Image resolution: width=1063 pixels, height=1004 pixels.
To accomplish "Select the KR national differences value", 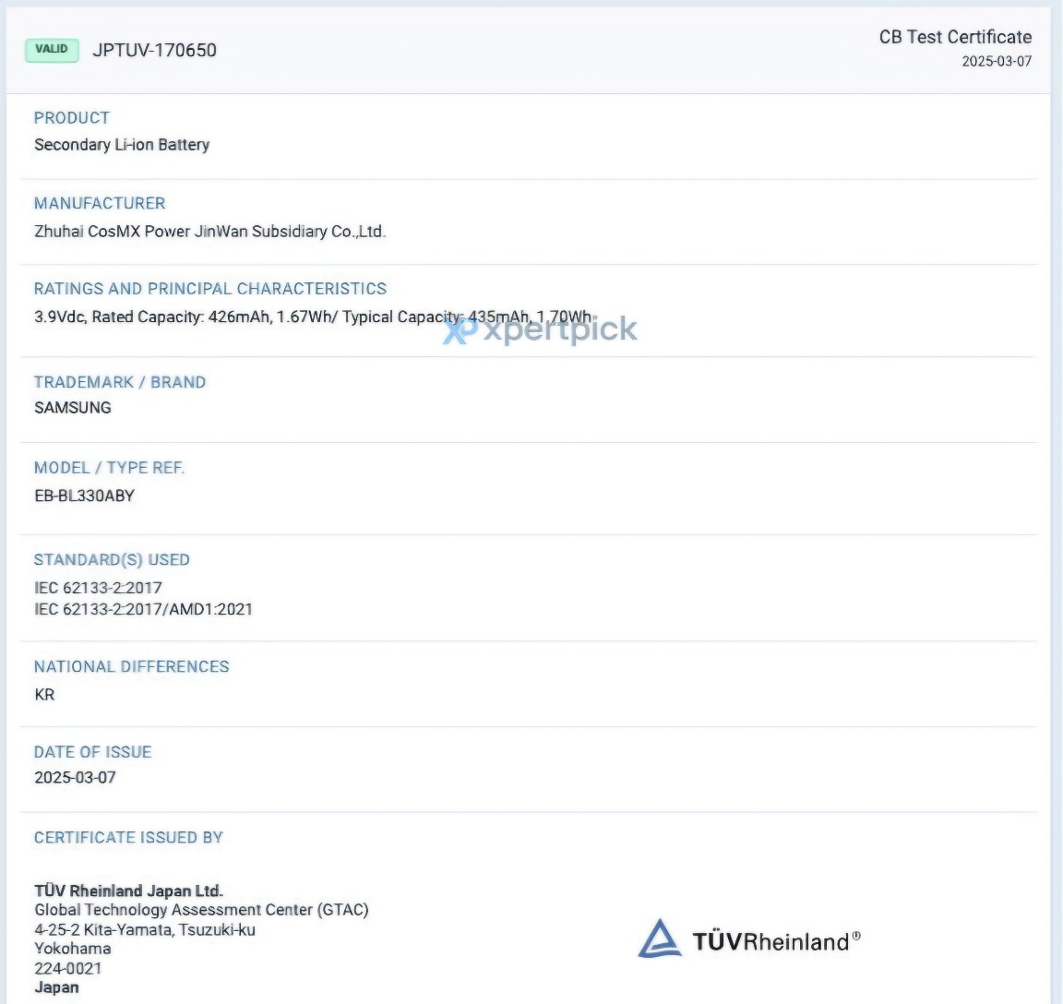I will (x=44, y=695).
